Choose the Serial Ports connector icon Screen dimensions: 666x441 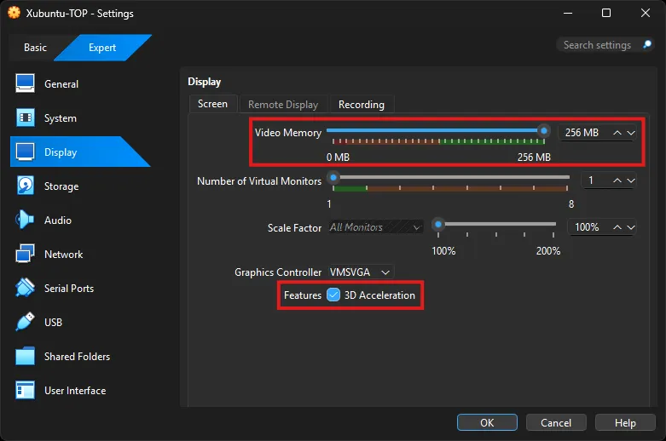click(x=25, y=288)
